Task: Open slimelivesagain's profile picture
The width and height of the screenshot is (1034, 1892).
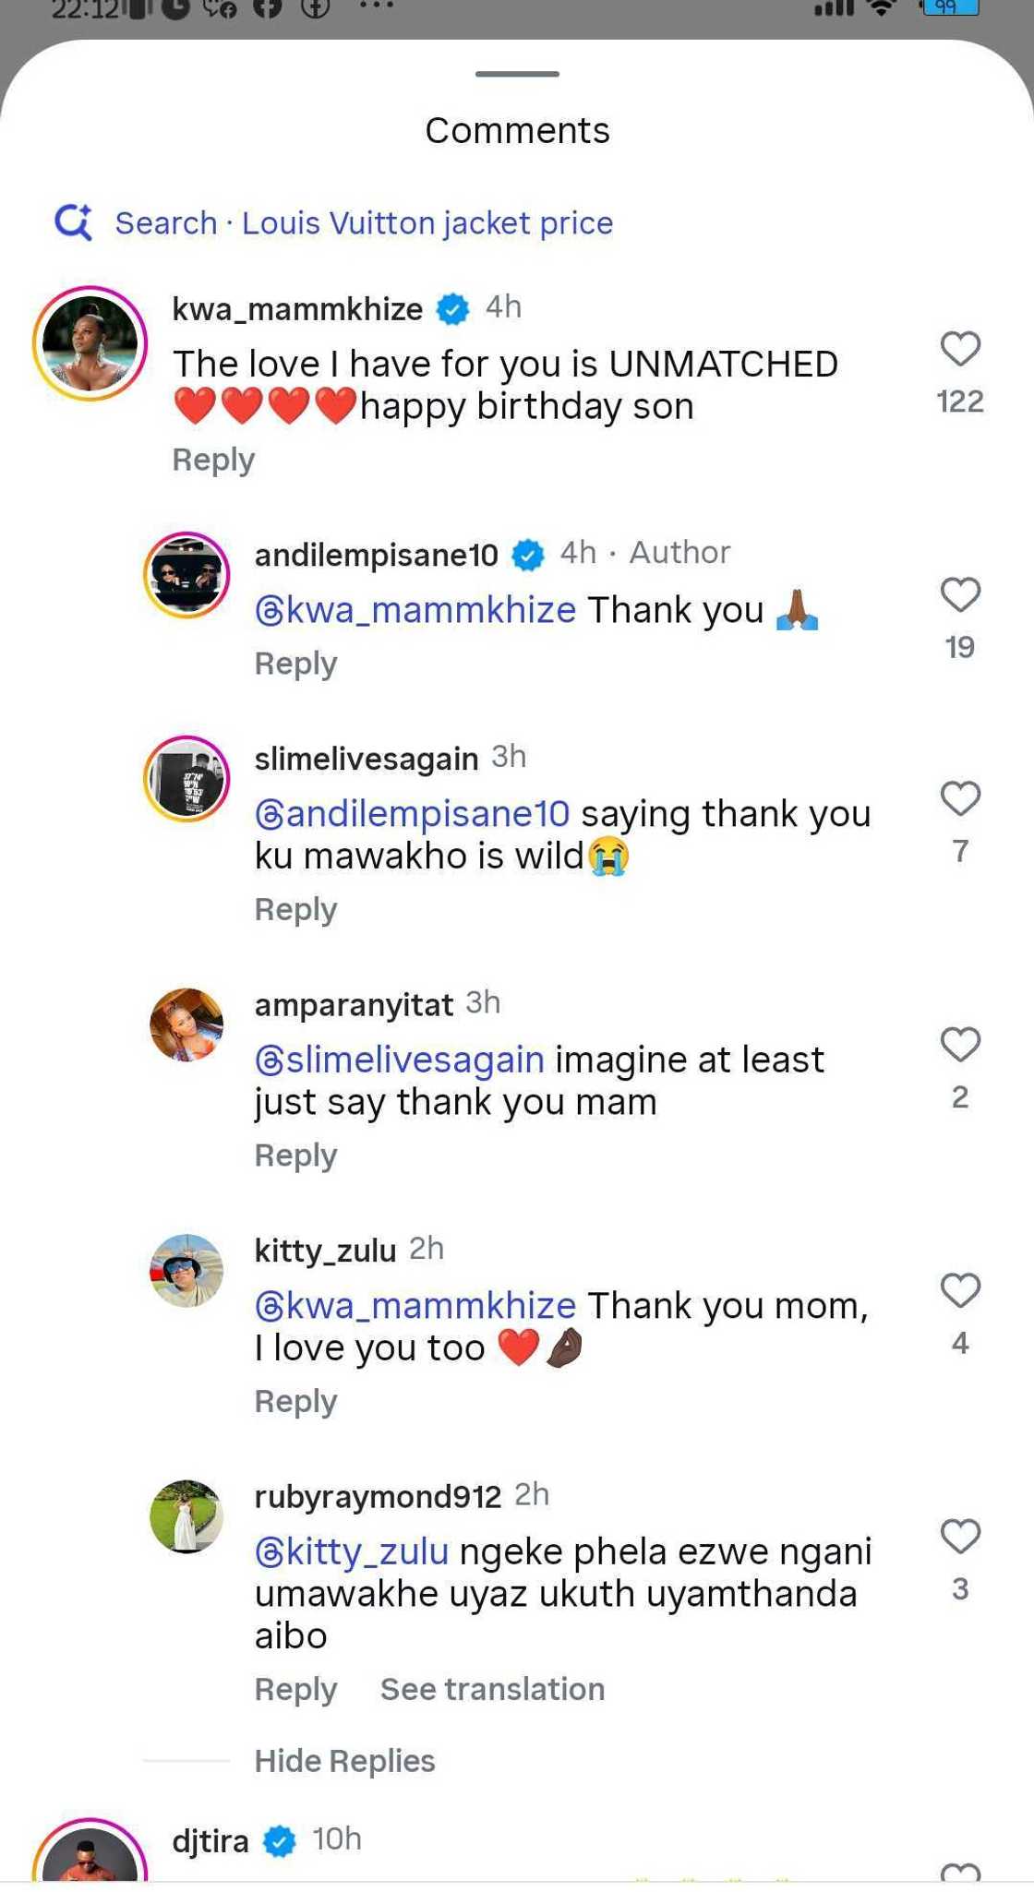Action: (187, 778)
